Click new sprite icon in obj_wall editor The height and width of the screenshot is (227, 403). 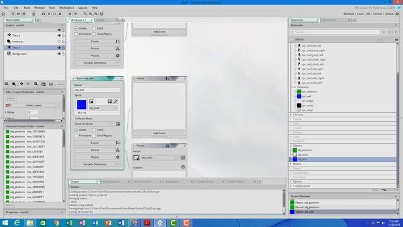coord(91,102)
